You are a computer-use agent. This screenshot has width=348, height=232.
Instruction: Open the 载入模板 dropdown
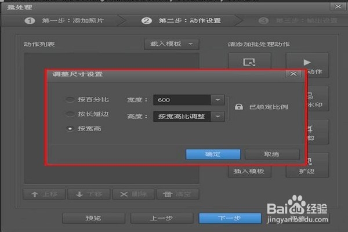click(x=172, y=44)
